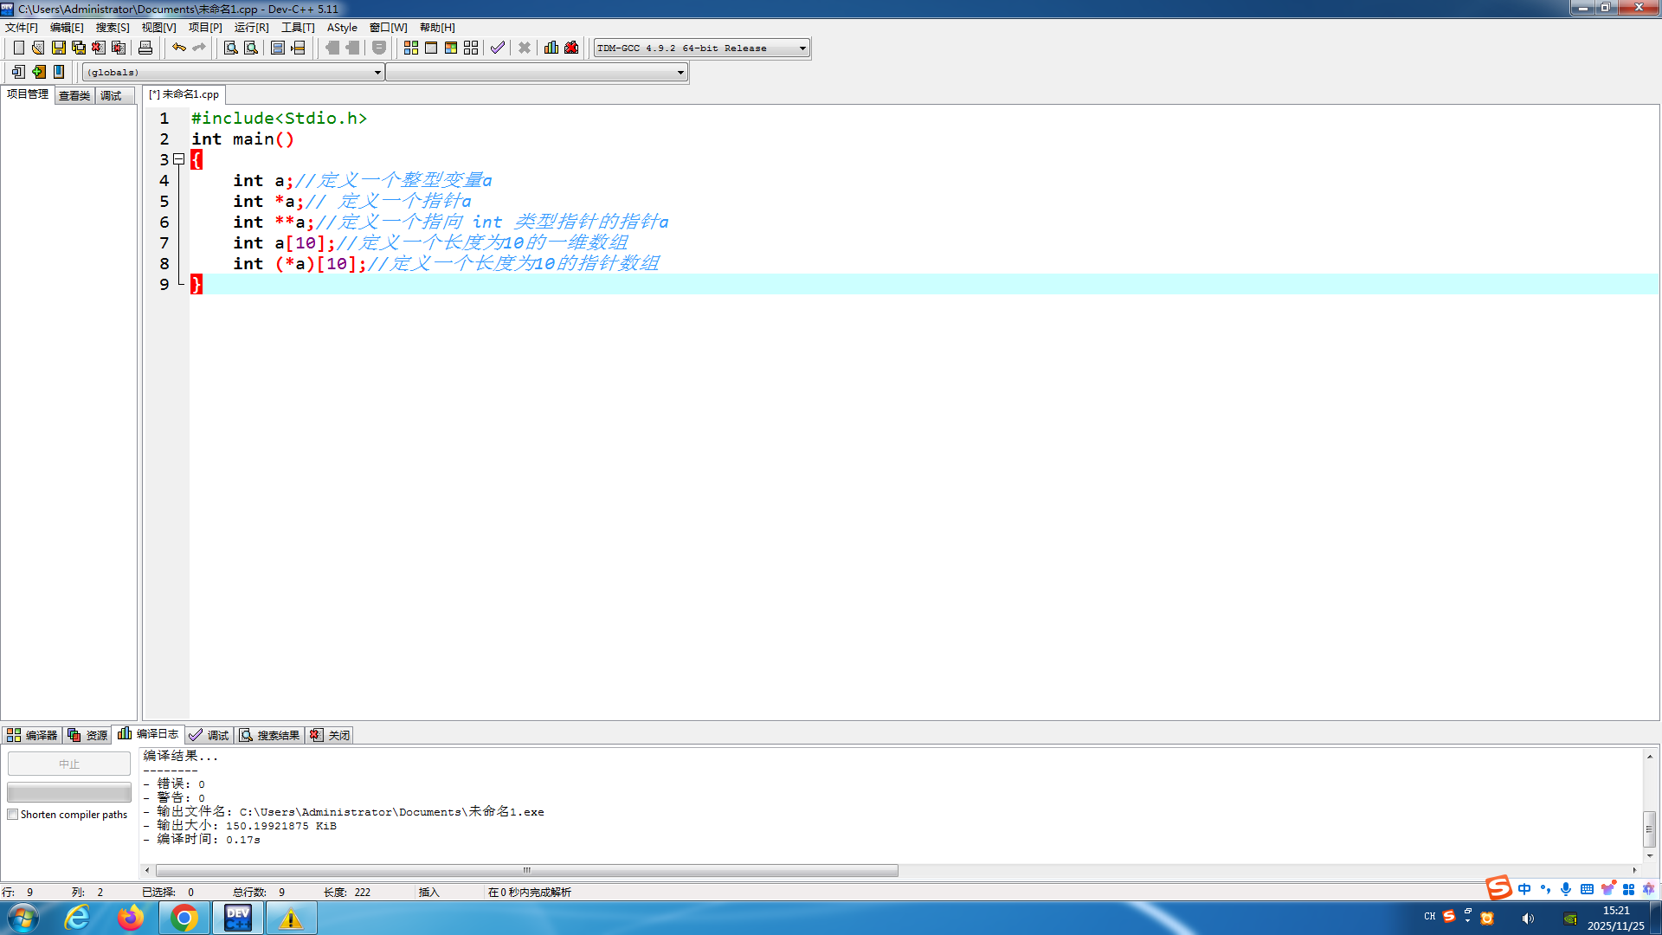1662x935 pixels.
Task: Click the Save file icon
Action: pos(58,48)
